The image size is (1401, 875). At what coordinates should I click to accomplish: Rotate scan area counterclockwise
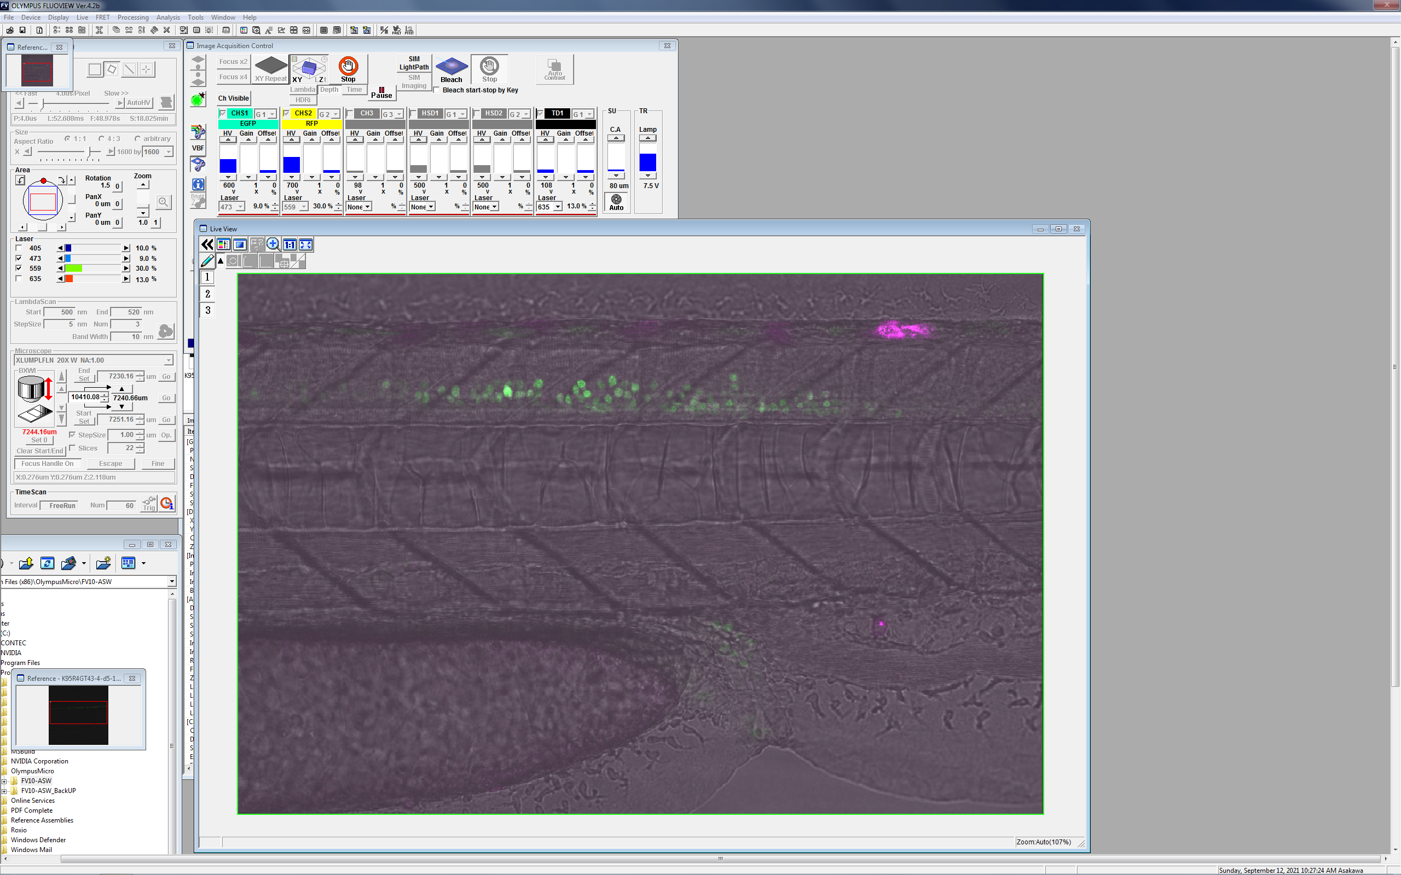click(20, 180)
